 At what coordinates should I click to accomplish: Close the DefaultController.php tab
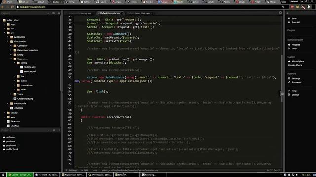coord(122,13)
